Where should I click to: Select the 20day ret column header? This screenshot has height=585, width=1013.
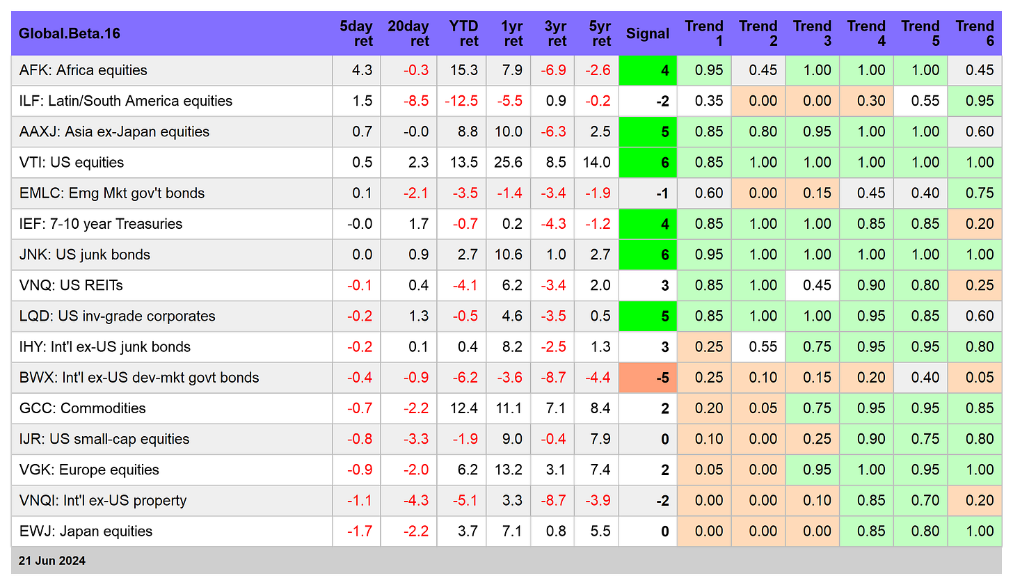(x=408, y=33)
